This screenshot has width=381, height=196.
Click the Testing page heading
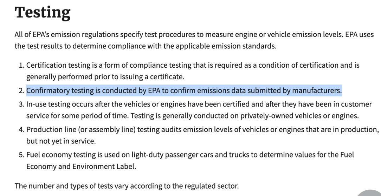pyautogui.click(x=43, y=12)
